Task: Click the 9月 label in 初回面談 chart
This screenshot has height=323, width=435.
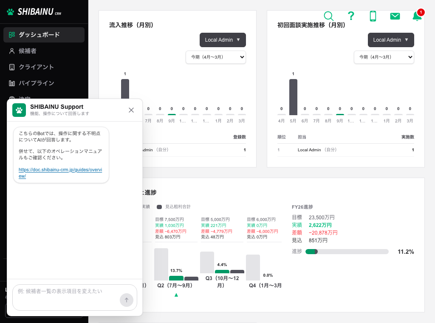Action: [339, 121]
